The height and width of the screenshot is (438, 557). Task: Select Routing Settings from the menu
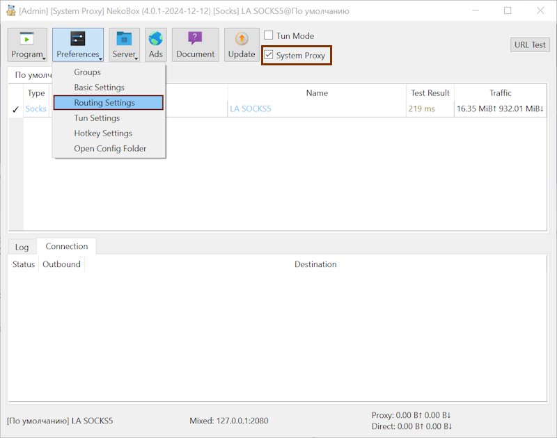[104, 103]
